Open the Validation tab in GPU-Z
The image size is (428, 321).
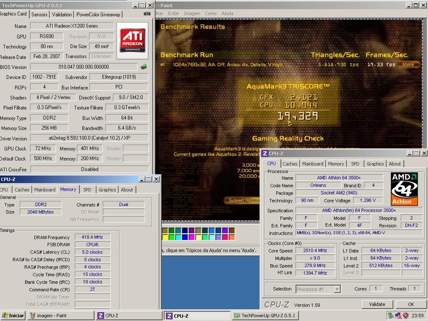[x=62, y=15]
